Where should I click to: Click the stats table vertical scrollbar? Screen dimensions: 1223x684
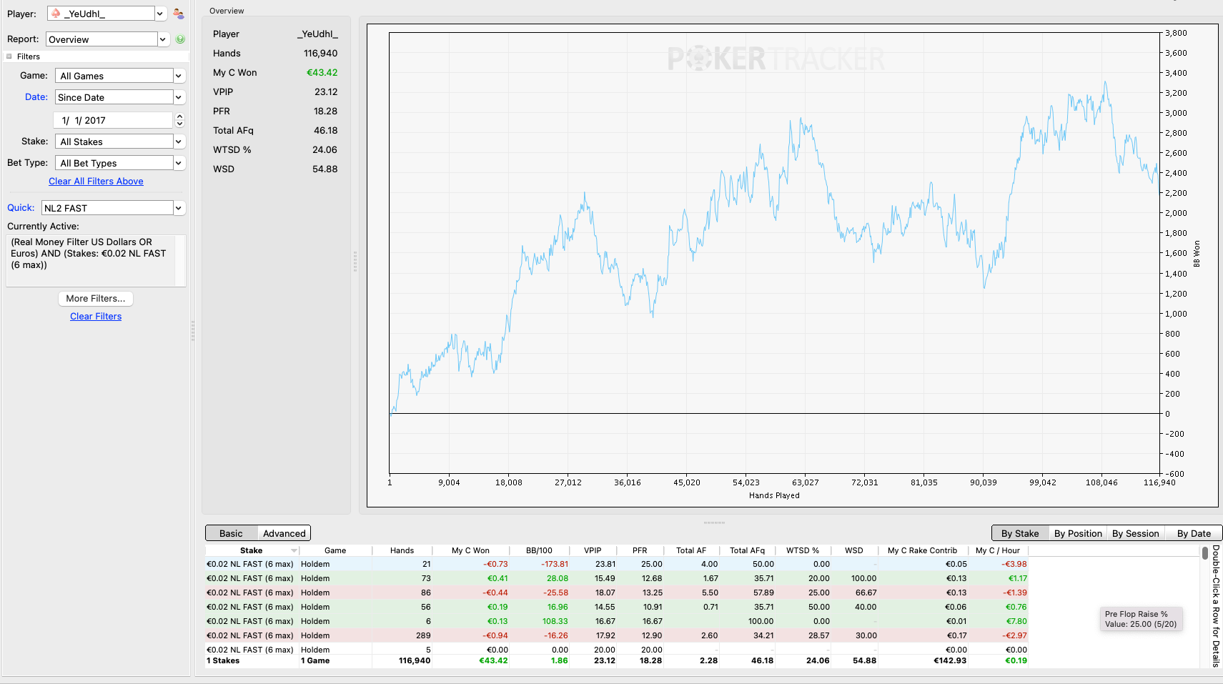coord(1205,607)
